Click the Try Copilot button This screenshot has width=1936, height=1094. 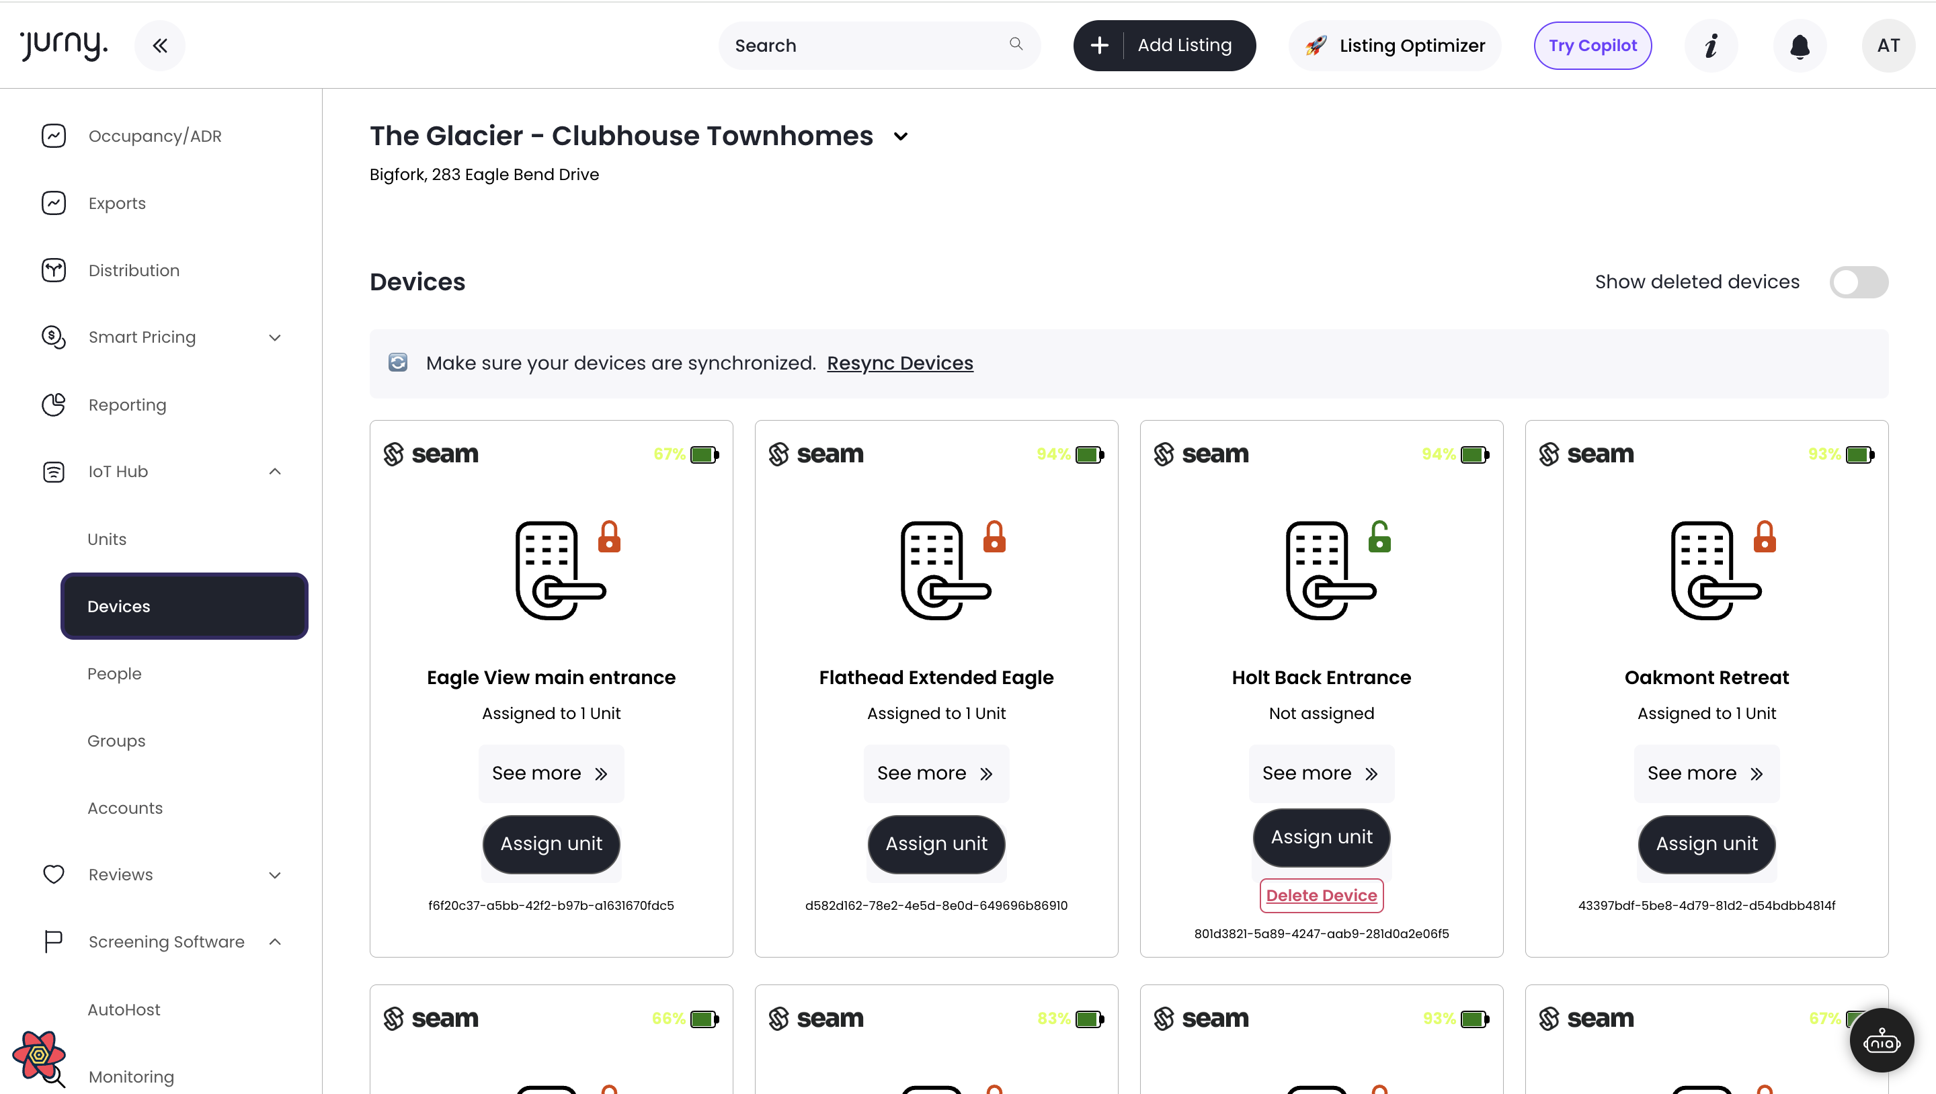pos(1592,46)
